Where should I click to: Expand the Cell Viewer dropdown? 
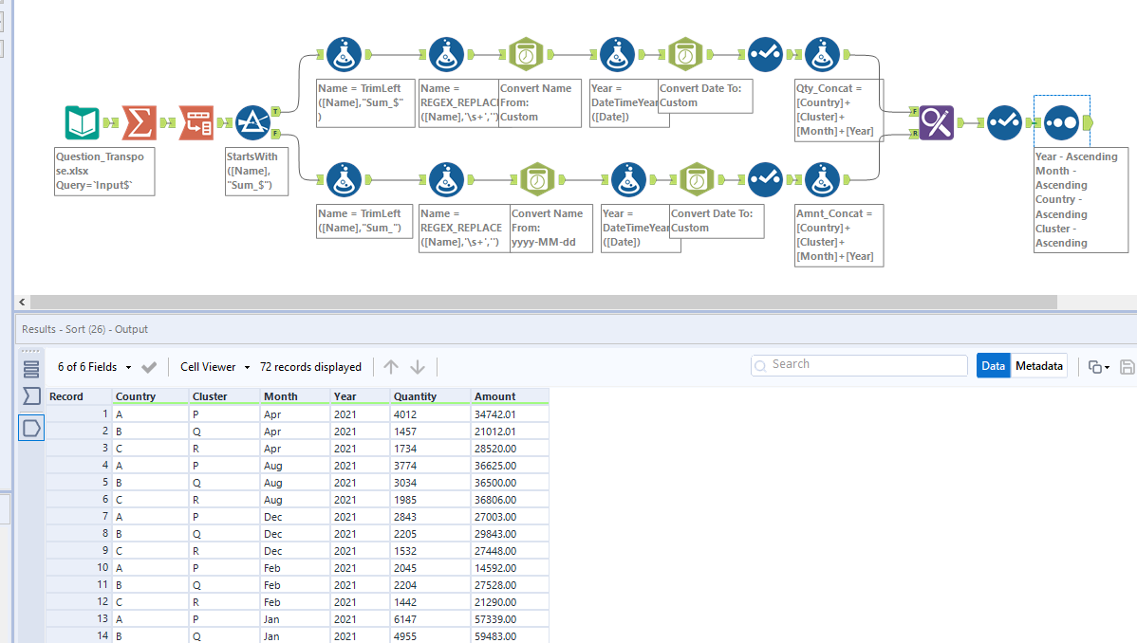point(215,367)
